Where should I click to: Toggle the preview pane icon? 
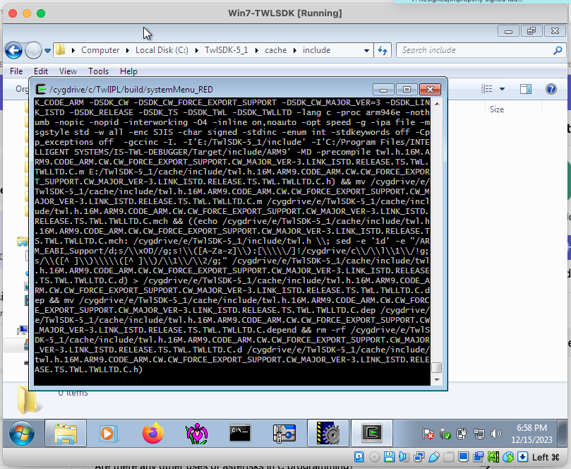tap(526, 89)
